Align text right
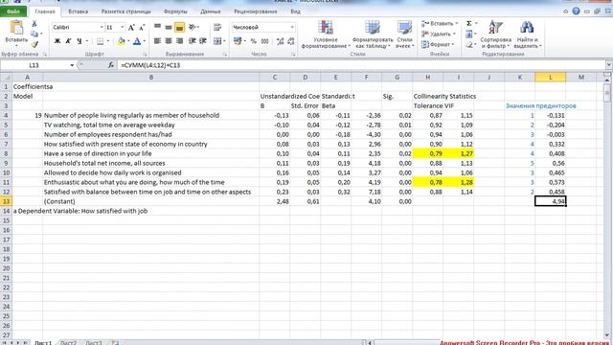 pos(179,41)
